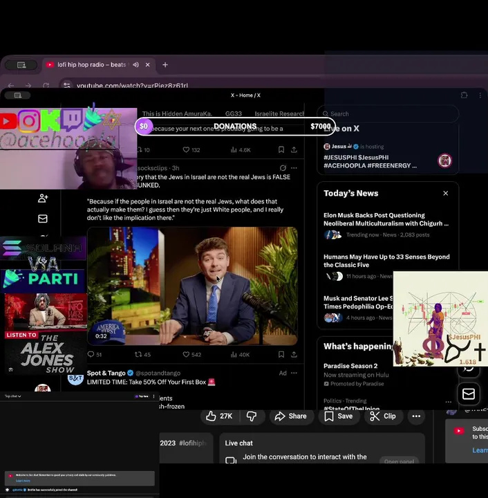The image size is (488, 498).
Task: Click the YouTube Share button
Action: click(x=290, y=416)
